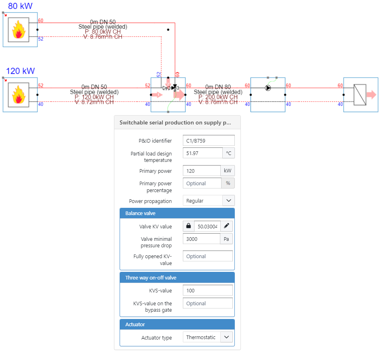Click the pencil edit icon for KV value
This screenshot has height=352, width=381.
pyautogui.click(x=226, y=226)
